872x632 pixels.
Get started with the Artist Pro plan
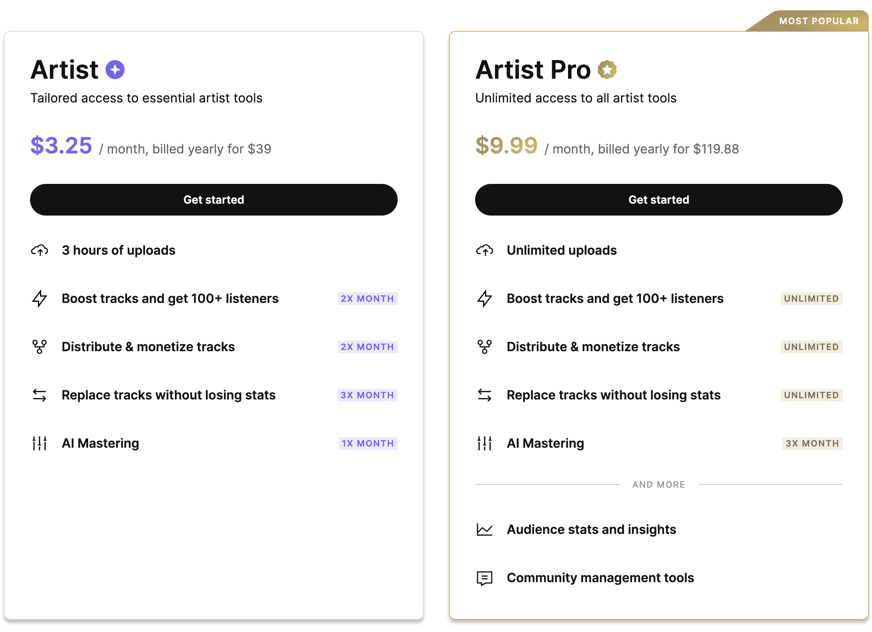tap(659, 200)
